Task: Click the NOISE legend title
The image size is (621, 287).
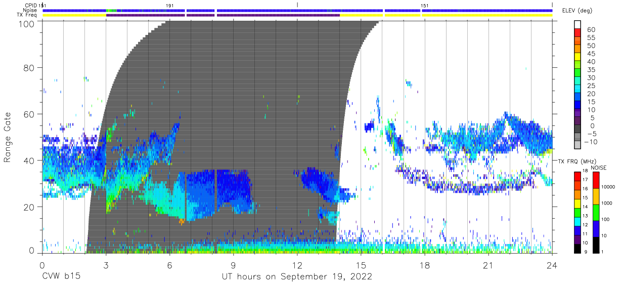Action: [x=599, y=168]
